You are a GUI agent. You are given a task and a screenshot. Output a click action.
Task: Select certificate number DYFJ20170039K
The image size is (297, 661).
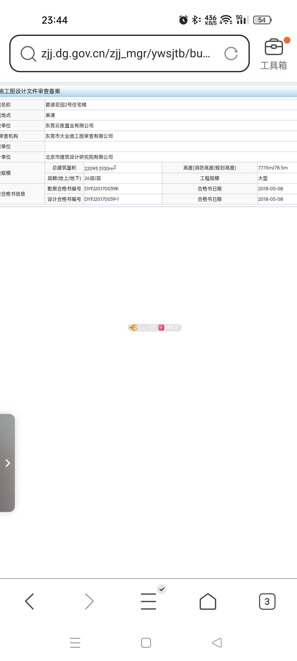(101, 189)
